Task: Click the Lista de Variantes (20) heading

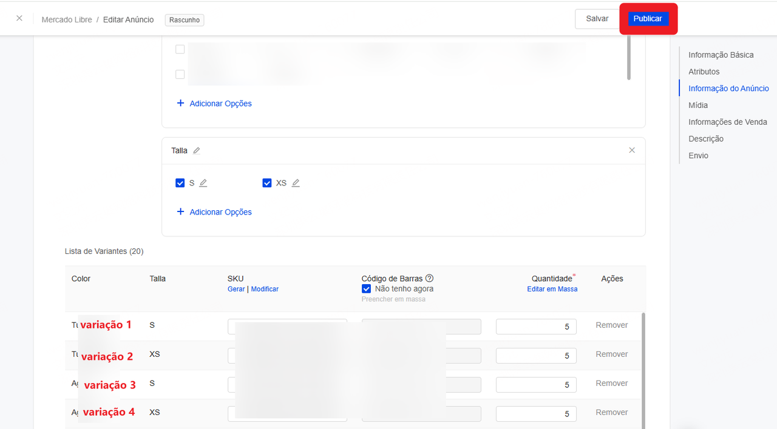Action: [x=104, y=251]
